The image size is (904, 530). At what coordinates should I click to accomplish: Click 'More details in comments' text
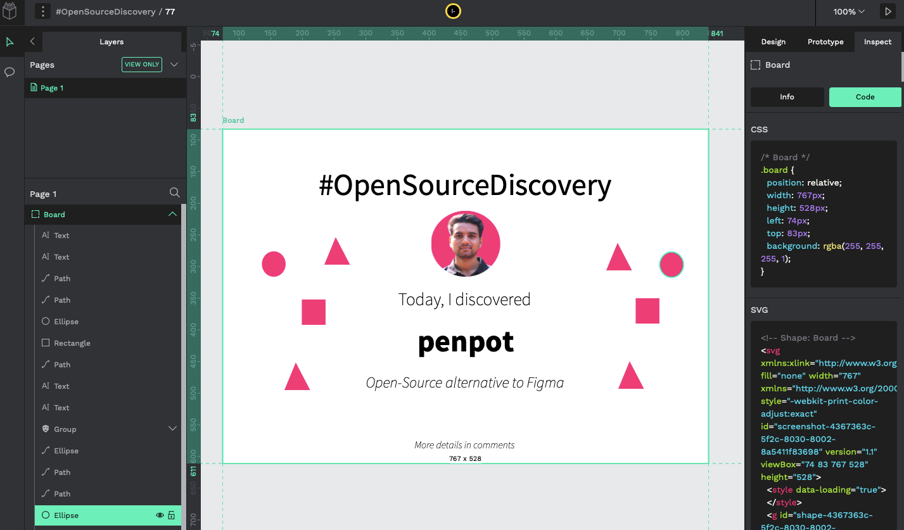(464, 445)
